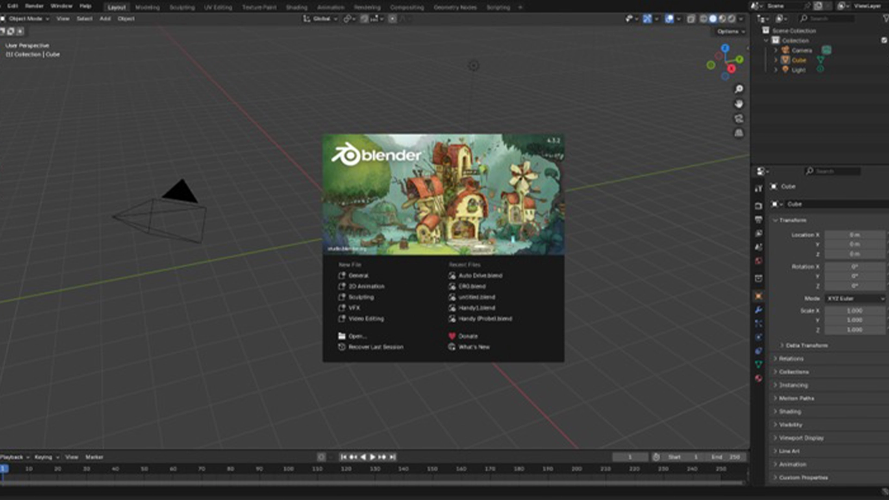Click Scale X value field
This screenshot has height=500, width=889.
855,311
